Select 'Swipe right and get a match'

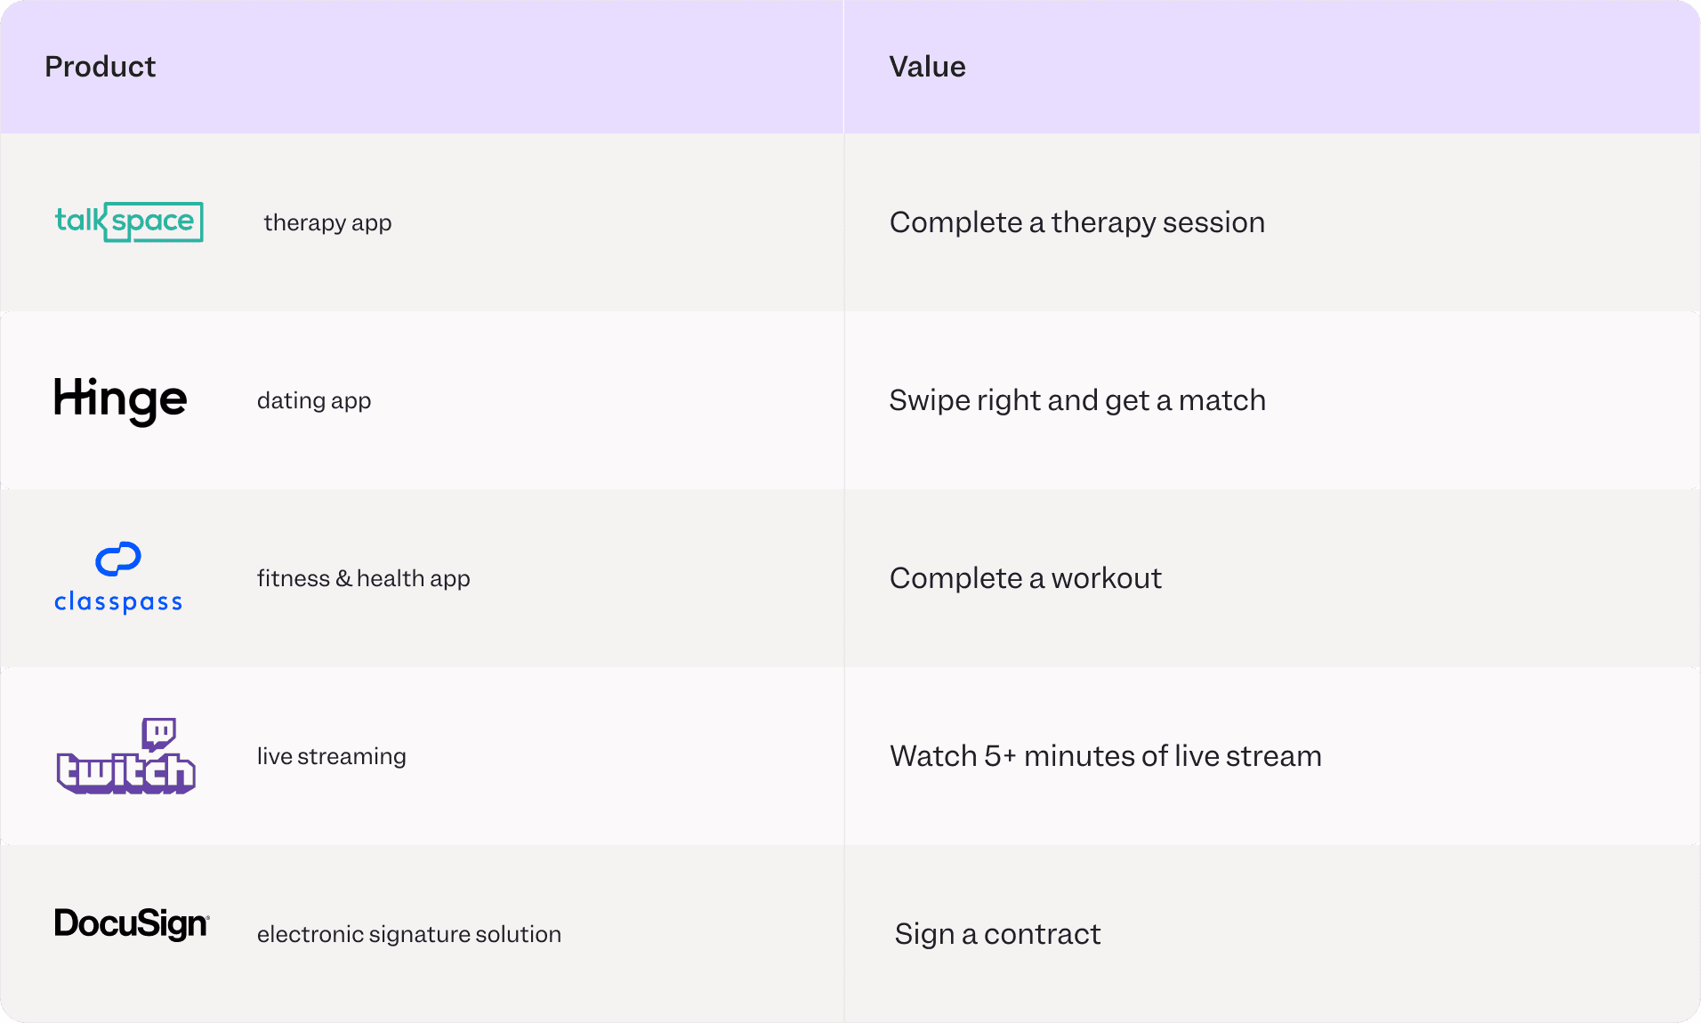pos(1076,400)
